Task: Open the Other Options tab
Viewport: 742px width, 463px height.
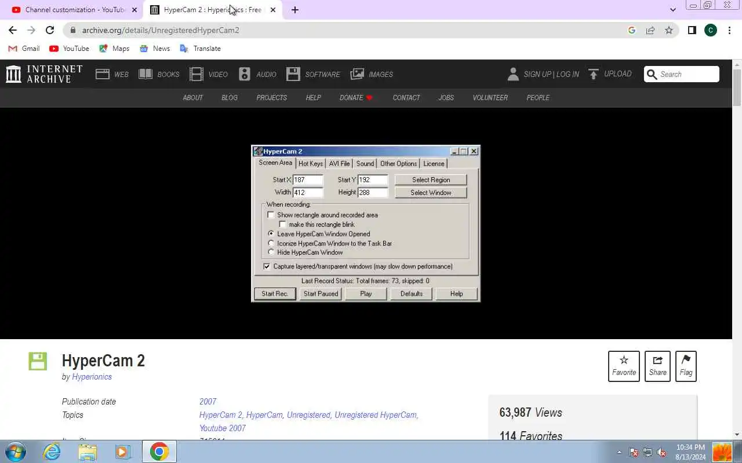Action: pos(399,164)
